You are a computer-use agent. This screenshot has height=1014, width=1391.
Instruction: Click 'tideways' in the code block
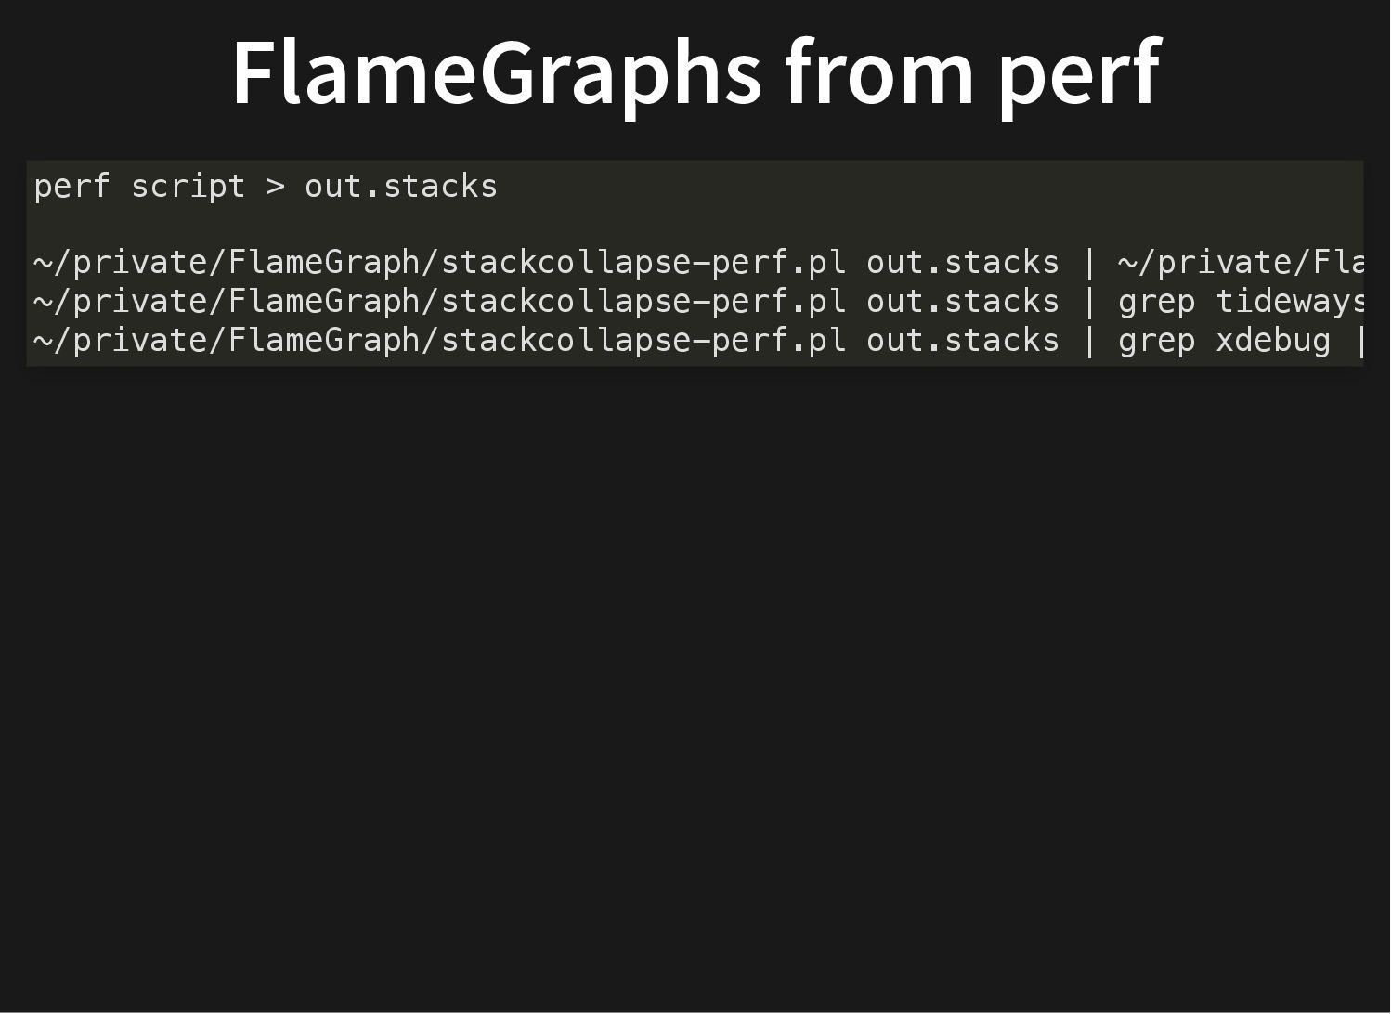coord(1290,302)
